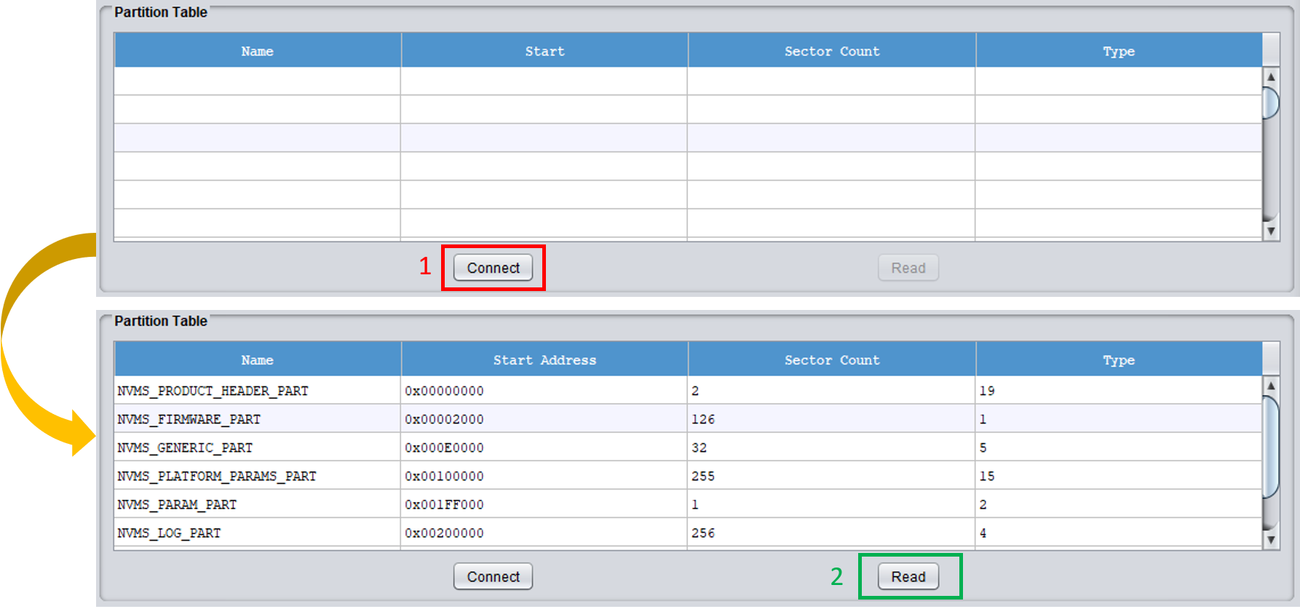The height and width of the screenshot is (609, 1300).
Task: Click Start Address column header
Action: (x=544, y=359)
